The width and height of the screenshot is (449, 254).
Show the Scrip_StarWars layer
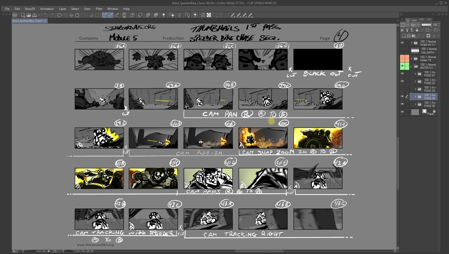tap(402, 51)
